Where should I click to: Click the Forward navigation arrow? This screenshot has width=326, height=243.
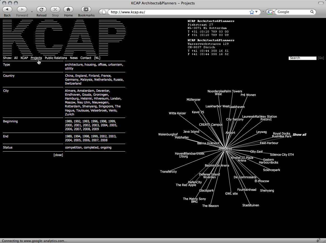tap(22, 10)
